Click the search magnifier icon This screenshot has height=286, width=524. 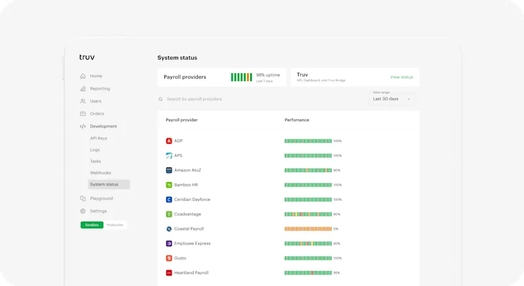pyautogui.click(x=160, y=99)
